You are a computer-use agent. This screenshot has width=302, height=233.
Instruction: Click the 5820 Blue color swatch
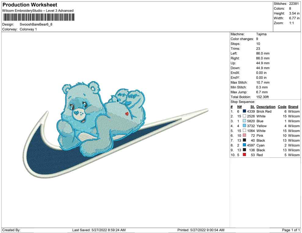(244, 121)
